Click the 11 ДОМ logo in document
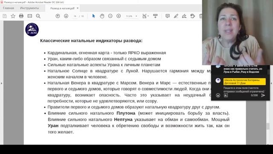 [32, 30]
